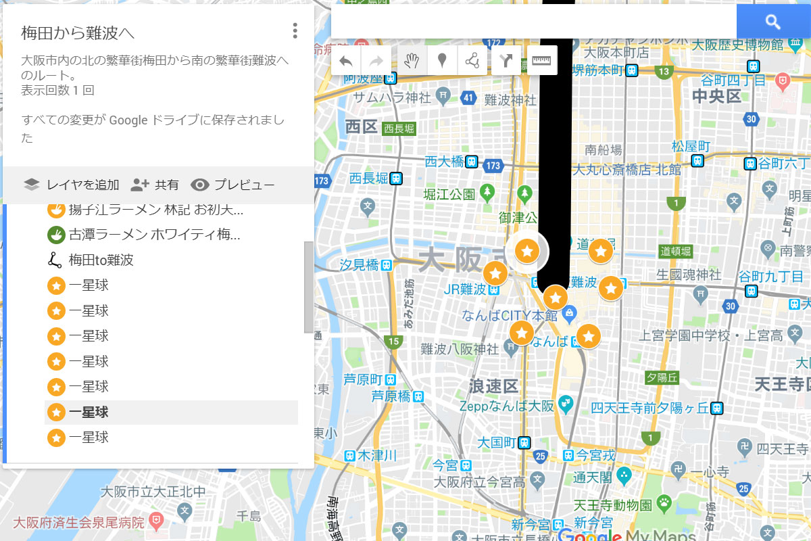Click the 天王寺動物園 paw pin
811x541 pixels.
point(665,502)
